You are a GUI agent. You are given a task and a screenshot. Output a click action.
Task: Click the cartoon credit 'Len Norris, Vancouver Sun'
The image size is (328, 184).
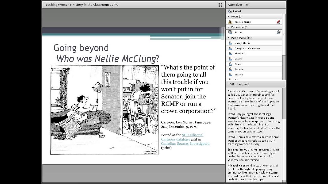pyautogui.click(x=187, y=124)
